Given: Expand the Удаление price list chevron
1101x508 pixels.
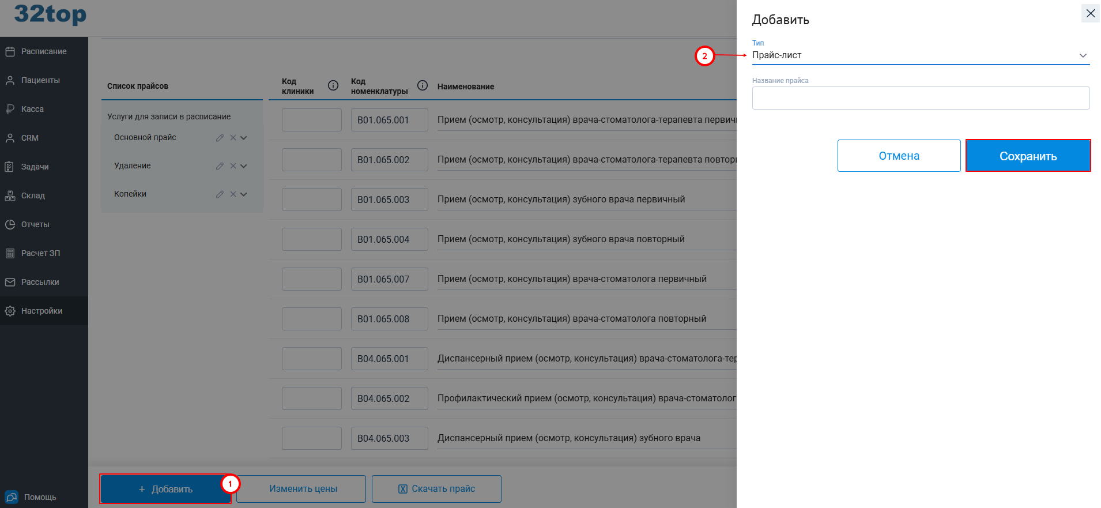Looking at the screenshot, I should coord(244,166).
